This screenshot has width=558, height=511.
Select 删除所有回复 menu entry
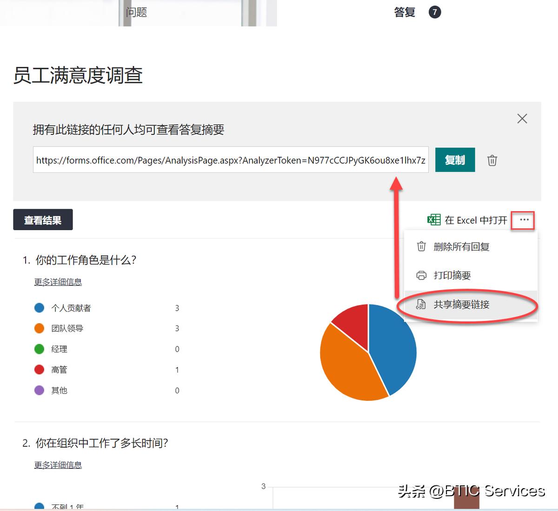461,247
